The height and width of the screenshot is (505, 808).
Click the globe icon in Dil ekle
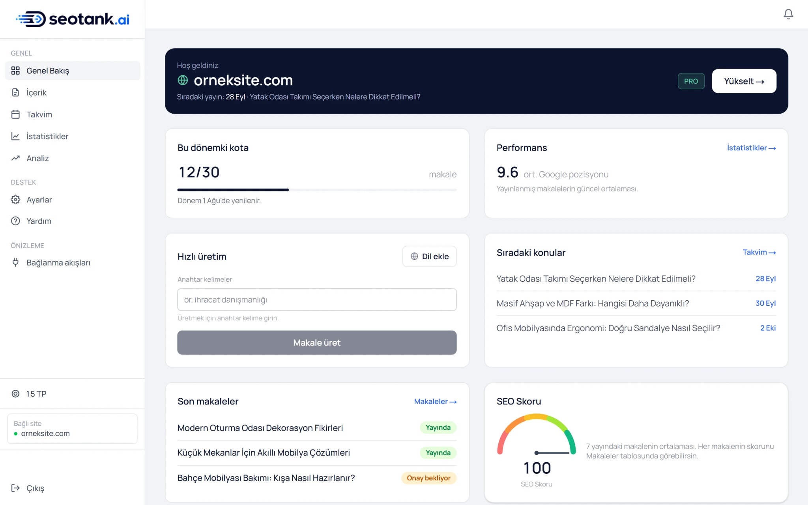tap(414, 256)
